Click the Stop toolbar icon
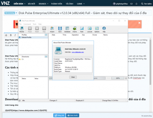This screenshot has width=153, height=118. click(x=44, y=29)
